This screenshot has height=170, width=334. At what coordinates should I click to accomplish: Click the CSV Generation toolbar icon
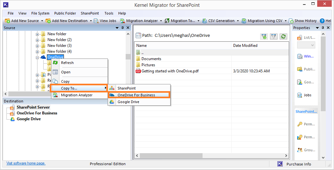(204, 21)
